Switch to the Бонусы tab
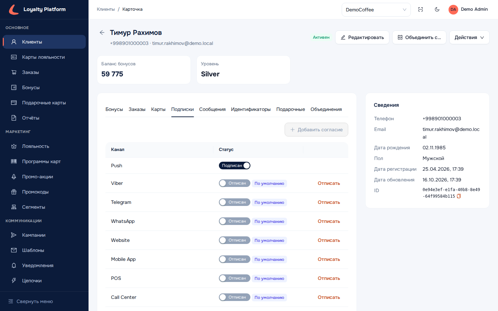The height and width of the screenshot is (311, 498). pos(114,109)
